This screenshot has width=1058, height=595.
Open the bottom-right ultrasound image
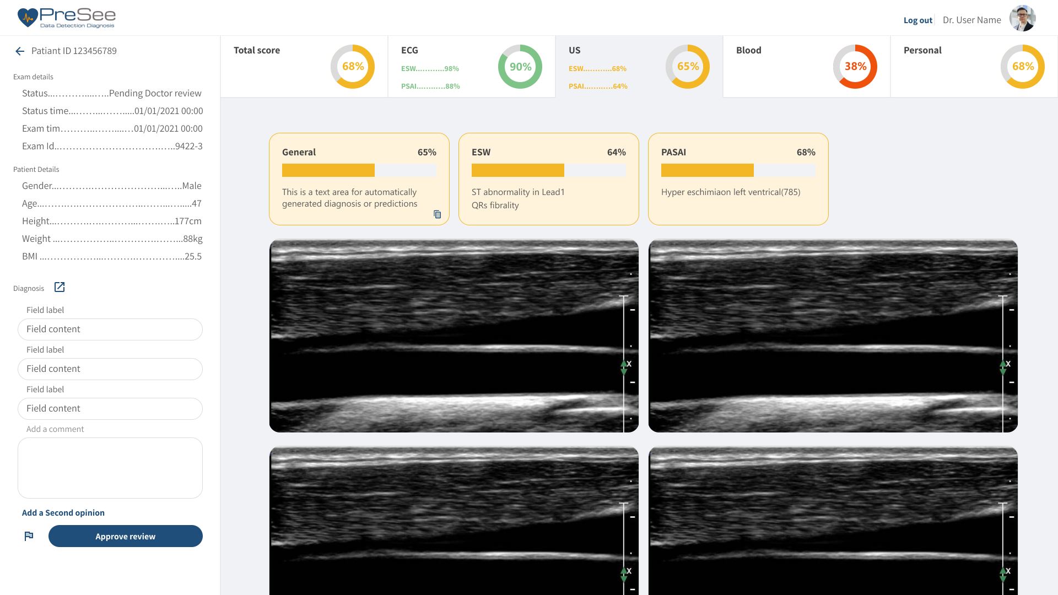point(833,521)
